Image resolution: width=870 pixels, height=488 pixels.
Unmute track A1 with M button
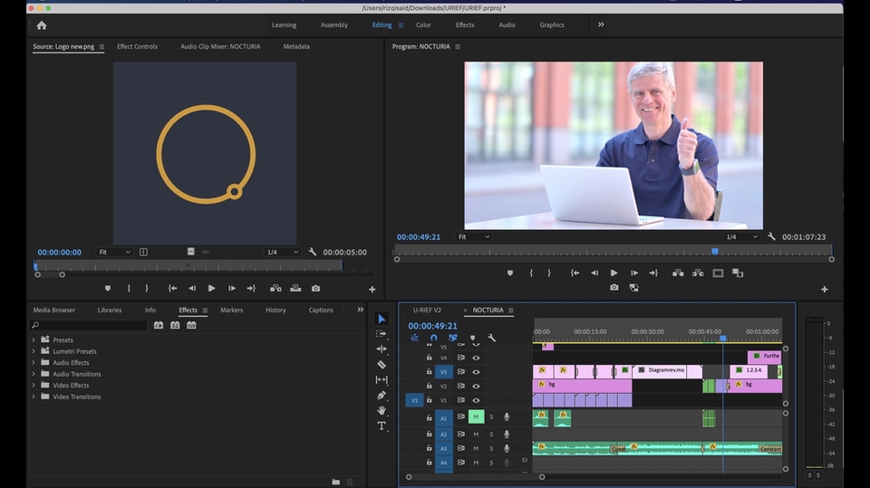pyautogui.click(x=476, y=417)
